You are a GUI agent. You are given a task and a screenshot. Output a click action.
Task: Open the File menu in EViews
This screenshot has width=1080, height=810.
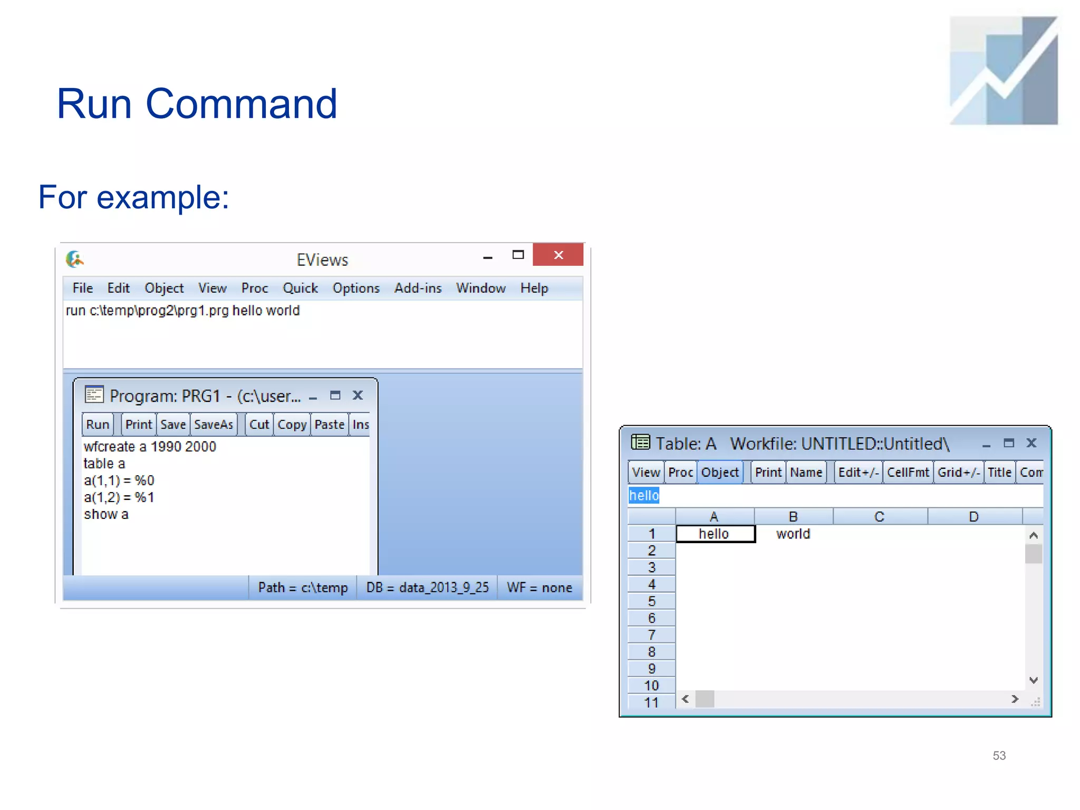click(x=83, y=288)
